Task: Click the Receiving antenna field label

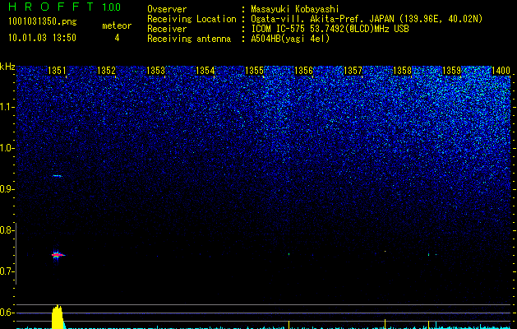Action: click(189, 39)
